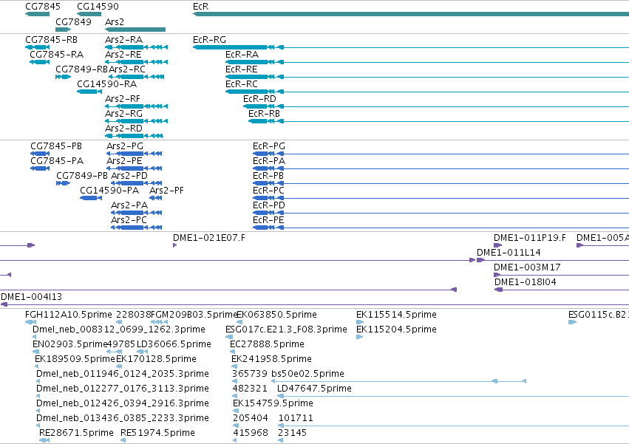629x444 pixels.
Task: Select the EcR-RB transcript
Action: [x=264, y=114]
